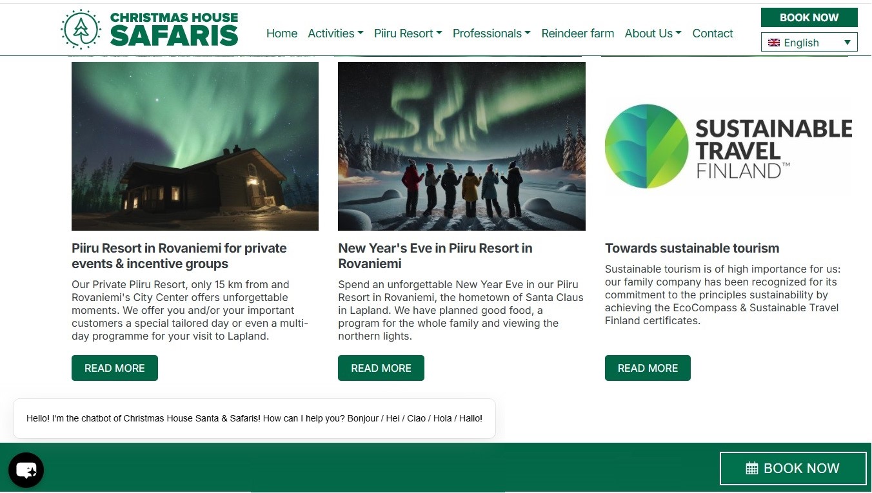The width and height of the screenshot is (872, 493).
Task: Click the Christmas House Safaris tree logo
Action: [x=81, y=29]
